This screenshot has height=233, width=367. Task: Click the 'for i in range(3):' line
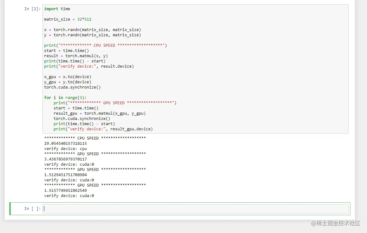65,98
